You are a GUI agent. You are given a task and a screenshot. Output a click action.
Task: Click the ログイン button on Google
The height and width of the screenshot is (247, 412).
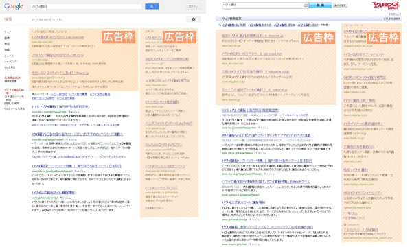193,6
